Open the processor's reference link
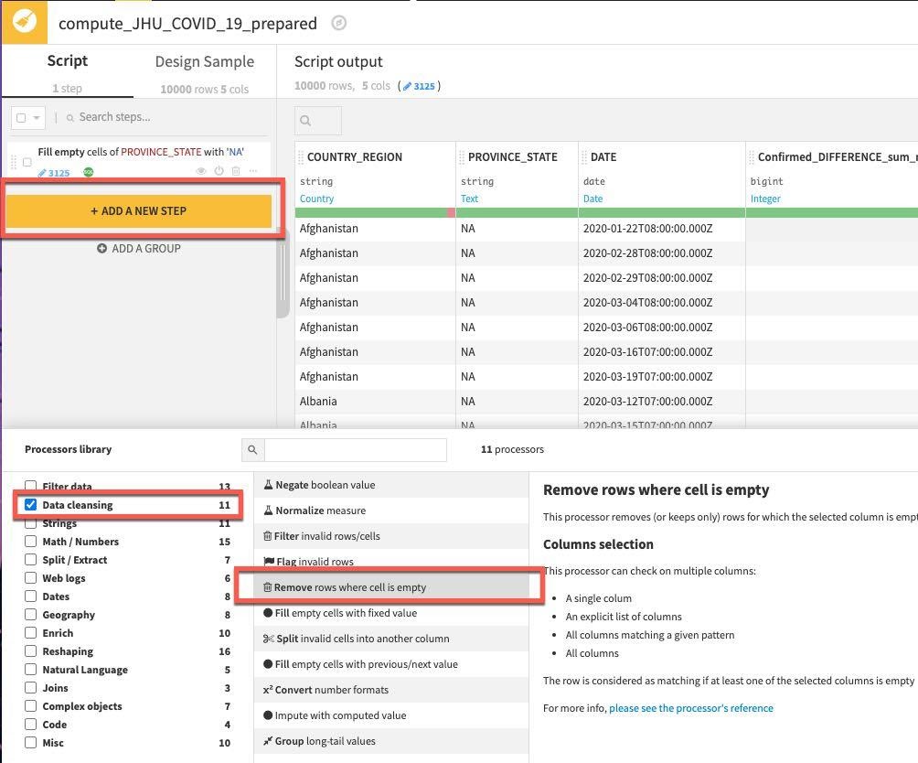The width and height of the screenshot is (918, 763). point(690,708)
